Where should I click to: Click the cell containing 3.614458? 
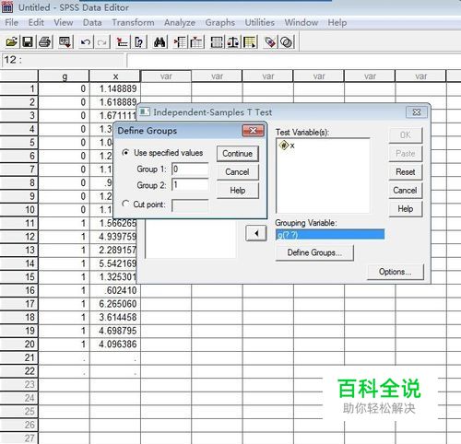click(x=115, y=317)
